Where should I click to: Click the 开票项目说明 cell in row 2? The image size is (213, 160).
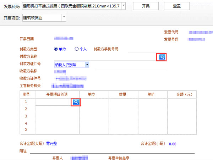[58, 109]
